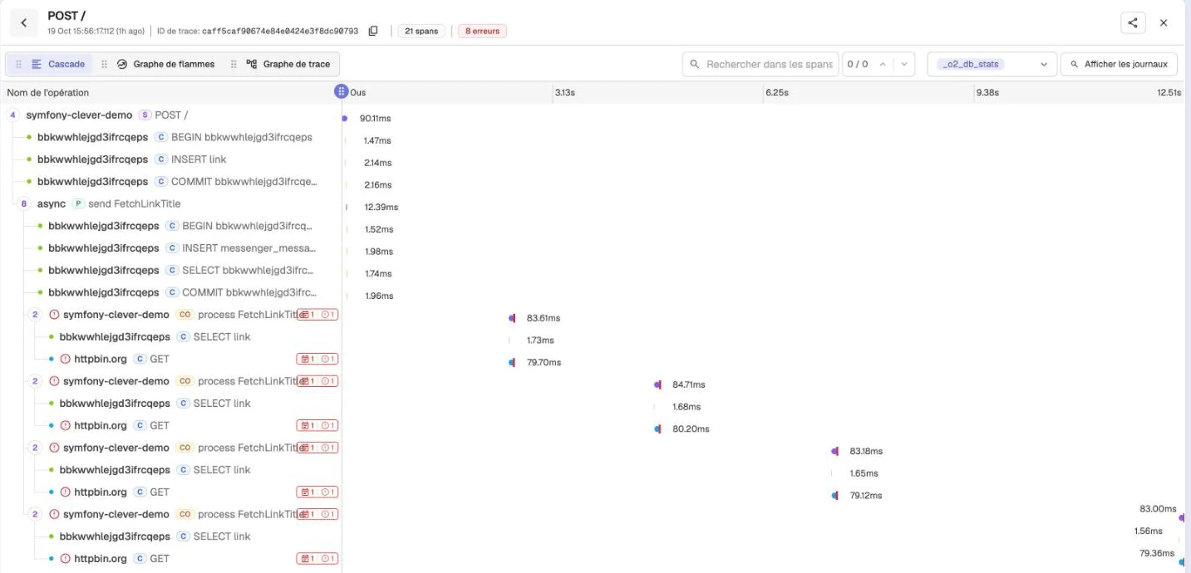Grab the drag handle before Graphe de trace
Image resolution: width=1191 pixels, height=573 pixels.
(x=234, y=64)
